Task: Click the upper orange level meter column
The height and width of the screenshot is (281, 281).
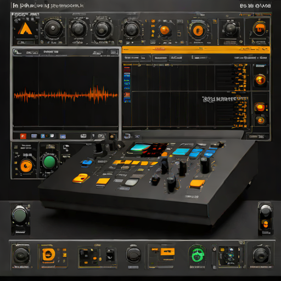Action: (240, 77)
